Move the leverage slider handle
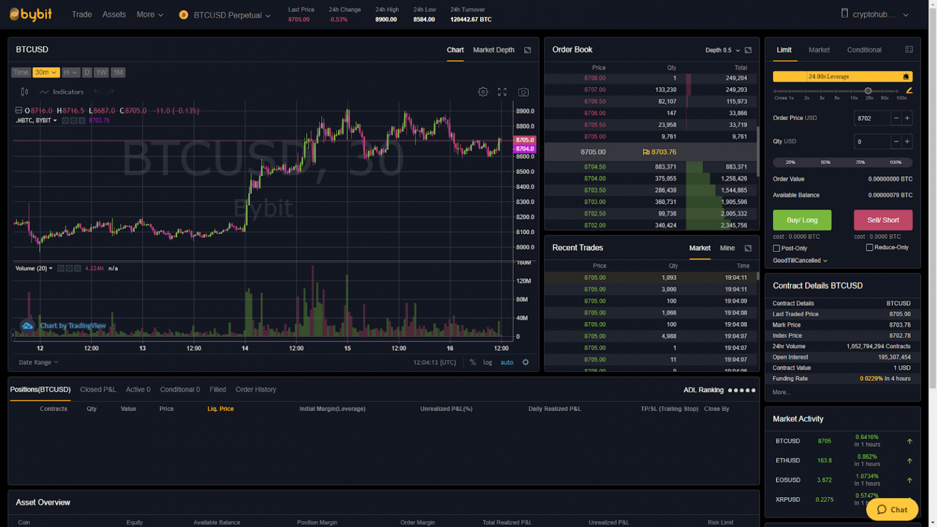Viewport: 937px width, 527px height. pyautogui.click(x=868, y=91)
